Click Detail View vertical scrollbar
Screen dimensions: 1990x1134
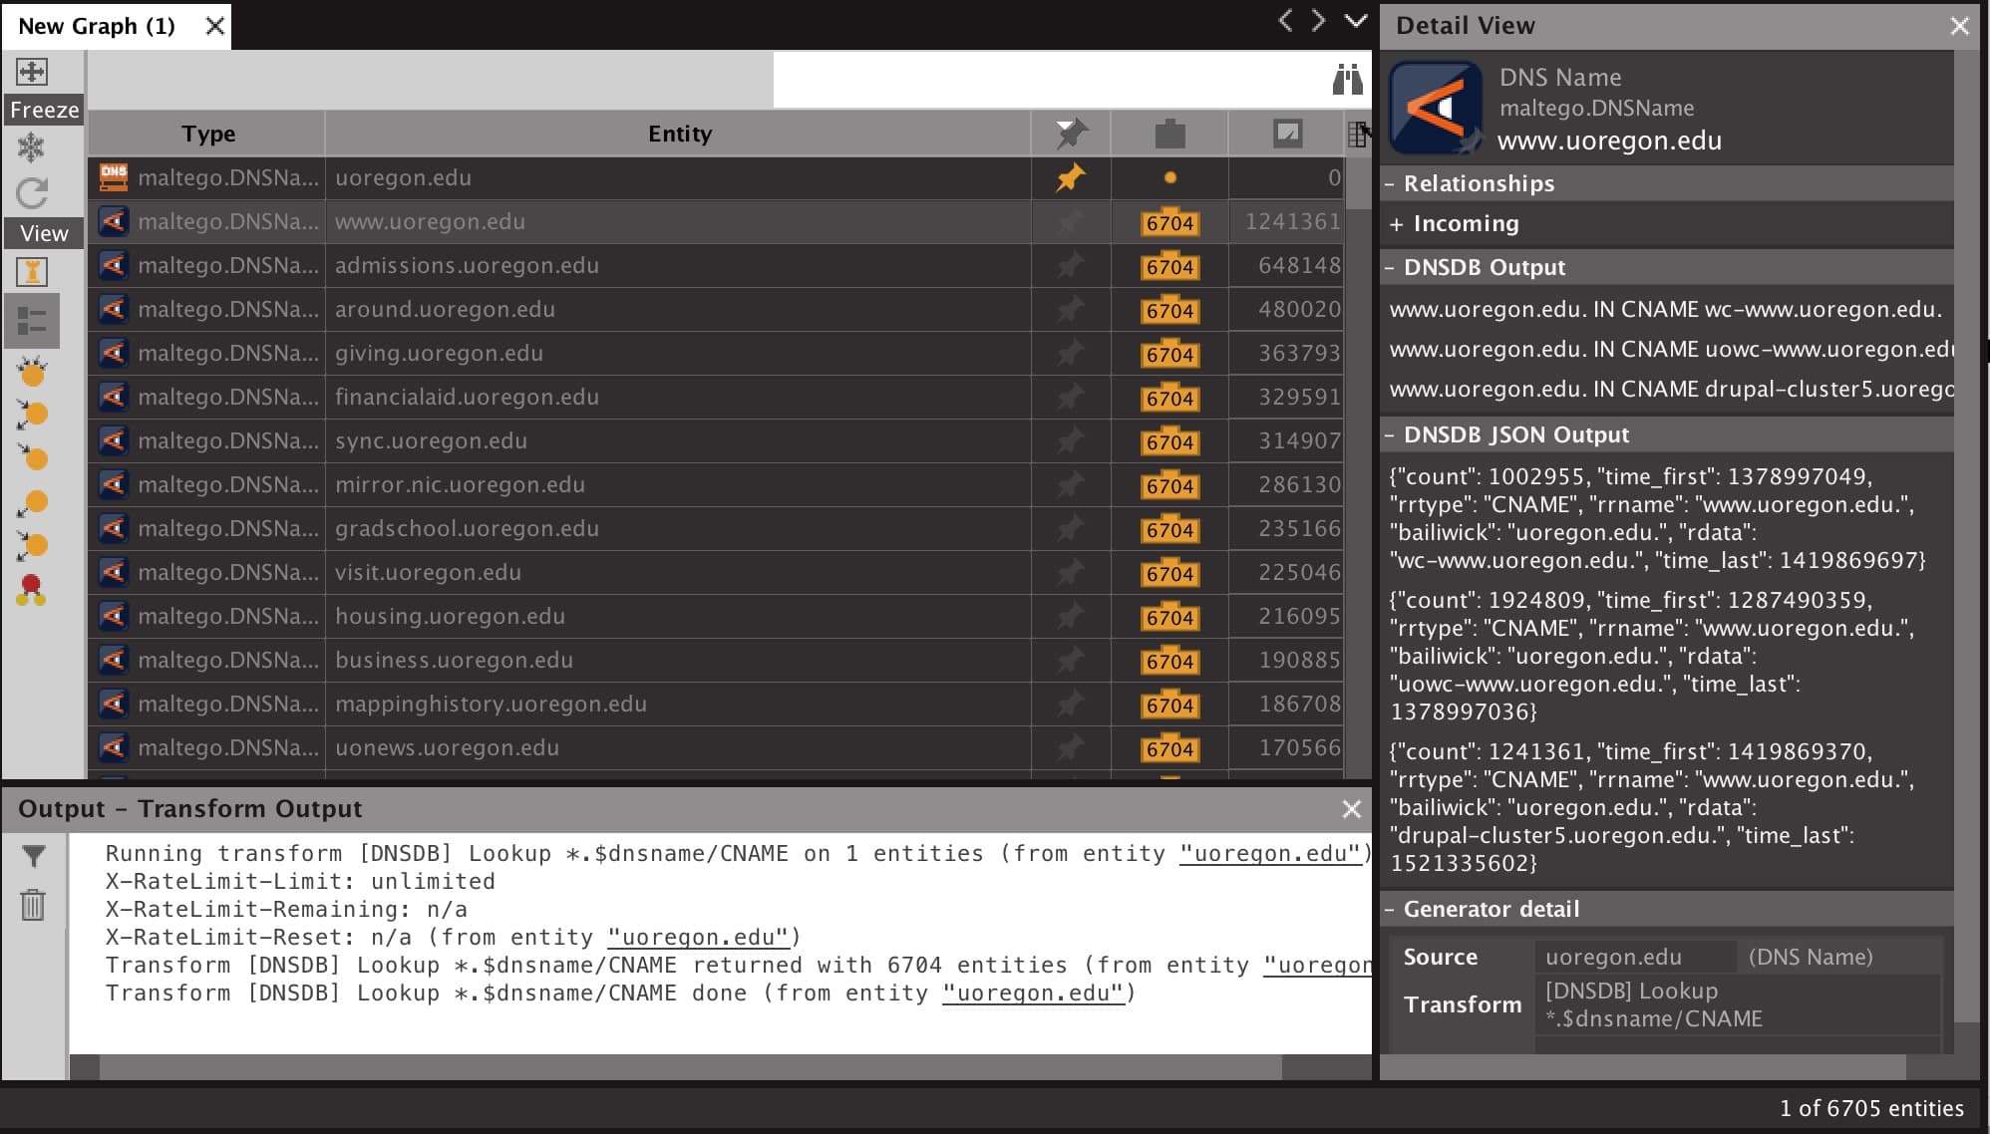point(1966,536)
